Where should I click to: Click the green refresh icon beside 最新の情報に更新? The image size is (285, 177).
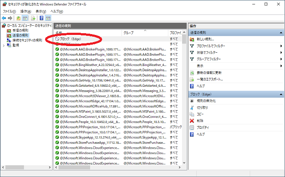(x=192, y=73)
